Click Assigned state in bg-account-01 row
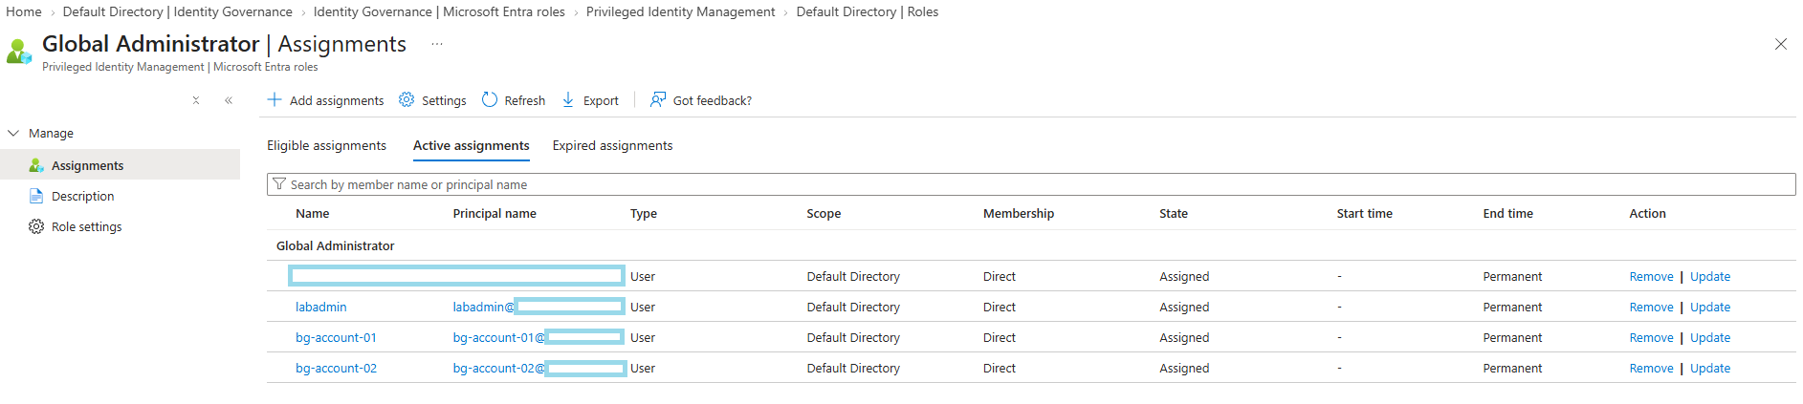Screen dimensions: 1803x404 coord(1183,337)
